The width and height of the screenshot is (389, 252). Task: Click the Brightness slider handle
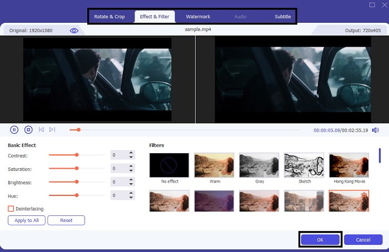(x=77, y=182)
